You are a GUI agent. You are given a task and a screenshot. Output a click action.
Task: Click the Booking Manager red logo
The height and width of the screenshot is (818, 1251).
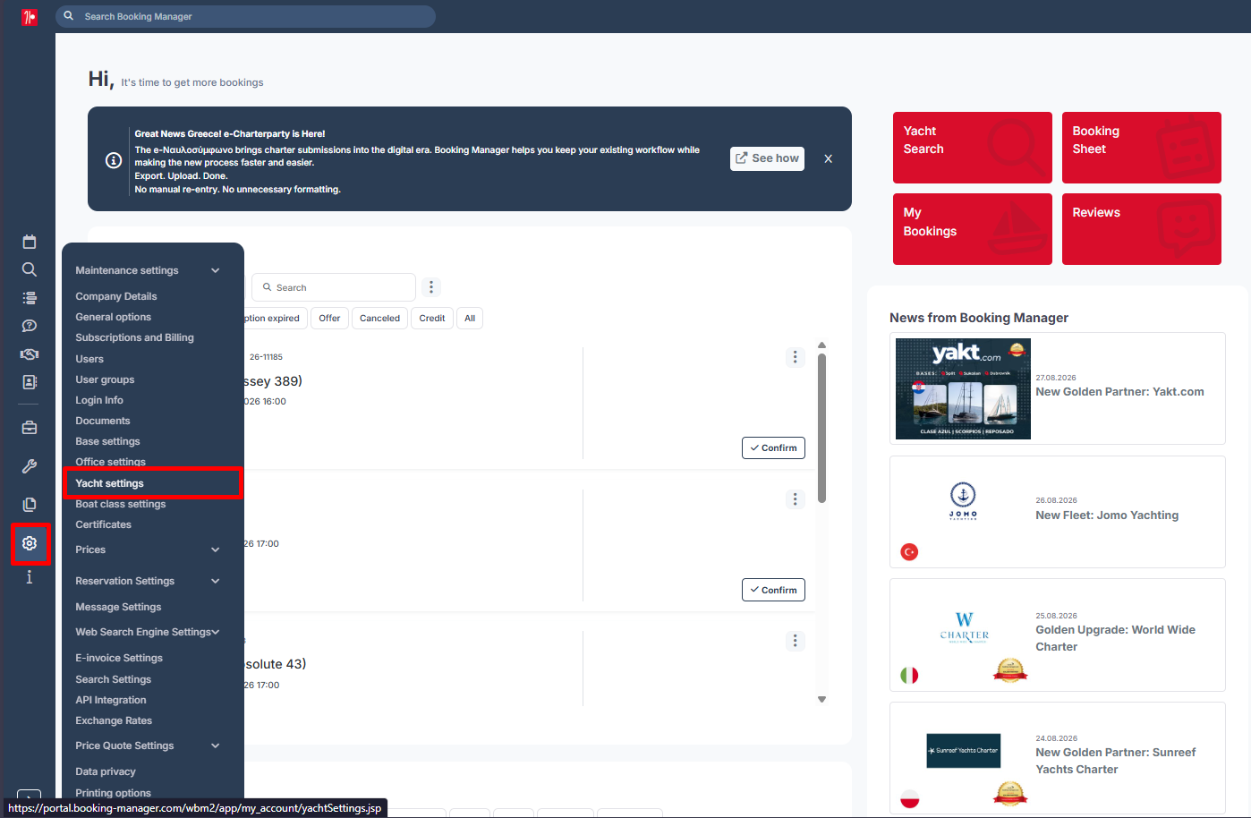tap(30, 17)
